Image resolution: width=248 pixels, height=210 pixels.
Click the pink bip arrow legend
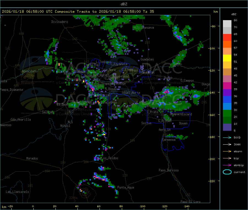pos(227,158)
